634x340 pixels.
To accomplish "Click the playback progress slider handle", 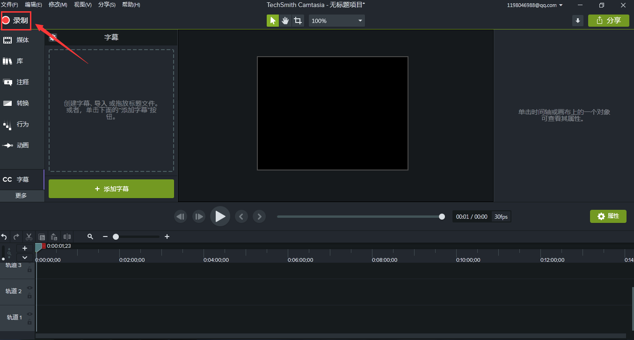I will (442, 216).
